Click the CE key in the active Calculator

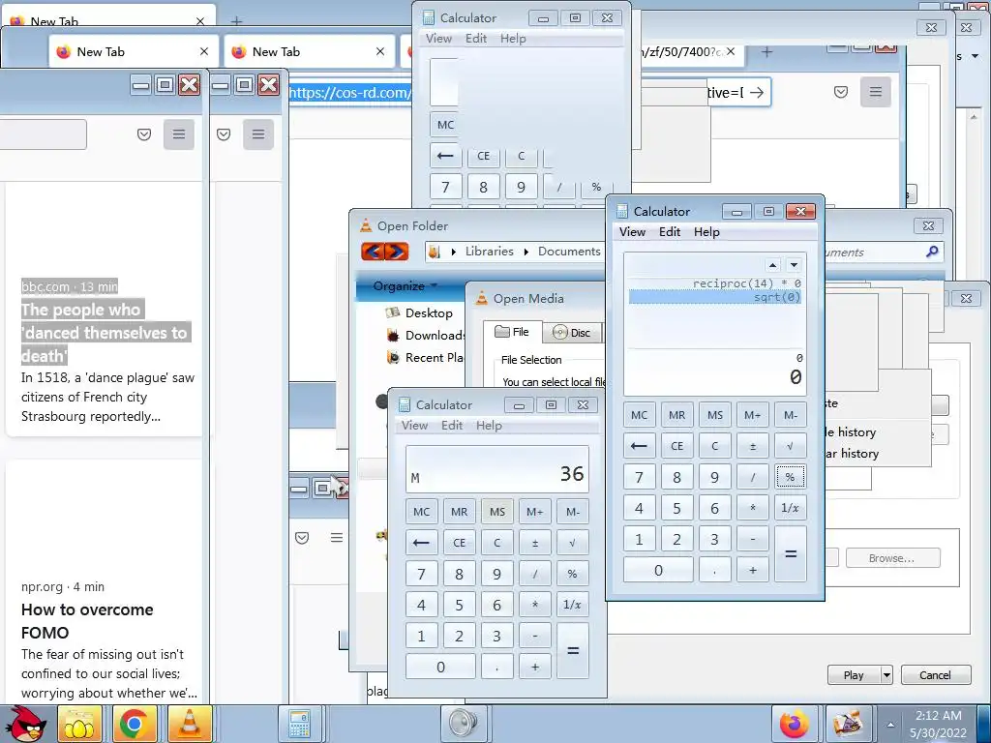[676, 446]
